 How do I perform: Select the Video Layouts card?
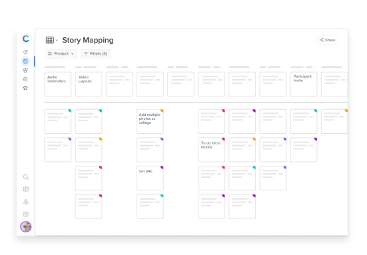pos(89,84)
